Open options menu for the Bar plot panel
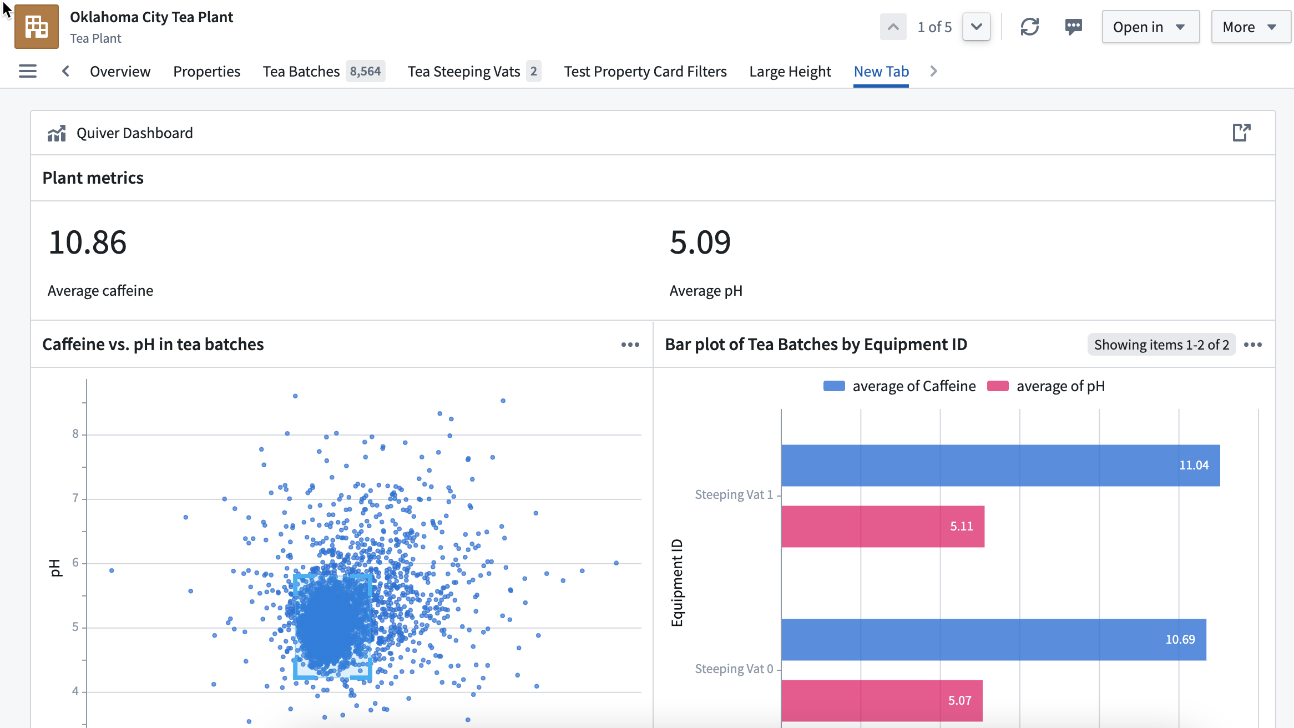Screen dimensions: 1294x728 pos(1252,345)
